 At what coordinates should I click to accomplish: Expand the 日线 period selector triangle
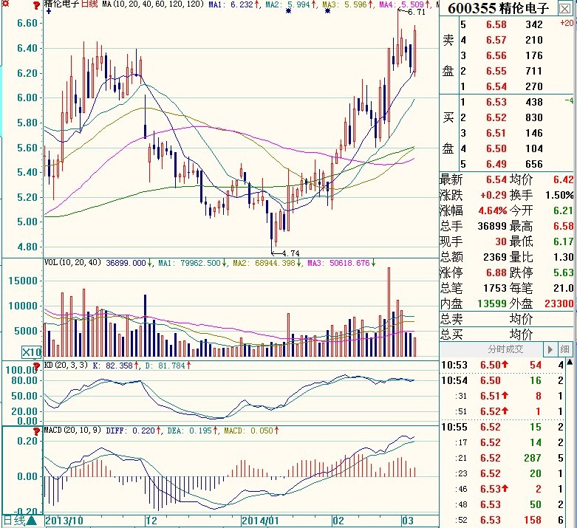tap(33, 521)
